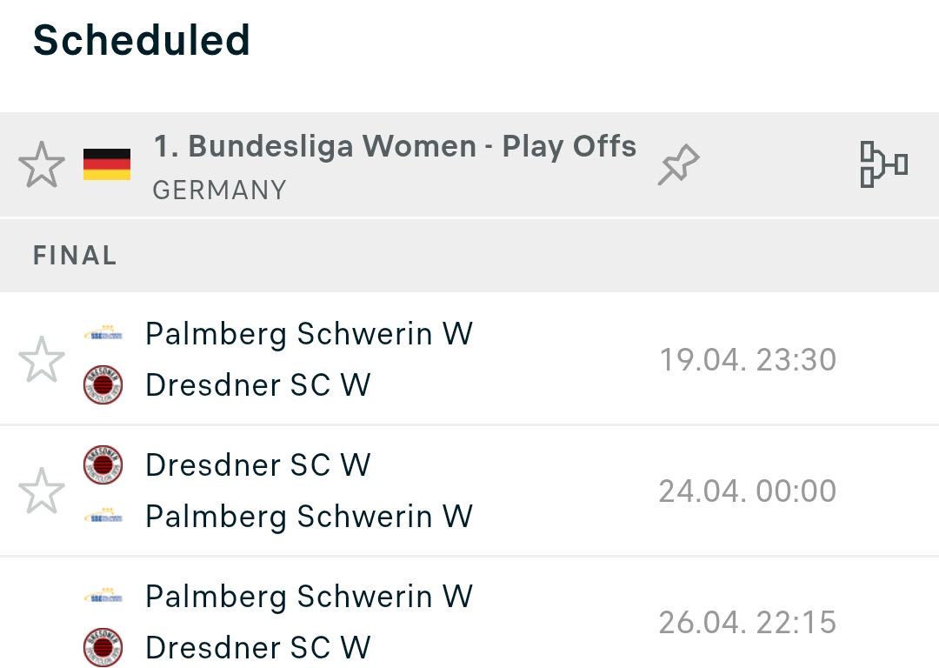This screenshot has width=939, height=668.
Task: Click the Germany flag icon
Action: [107, 164]
